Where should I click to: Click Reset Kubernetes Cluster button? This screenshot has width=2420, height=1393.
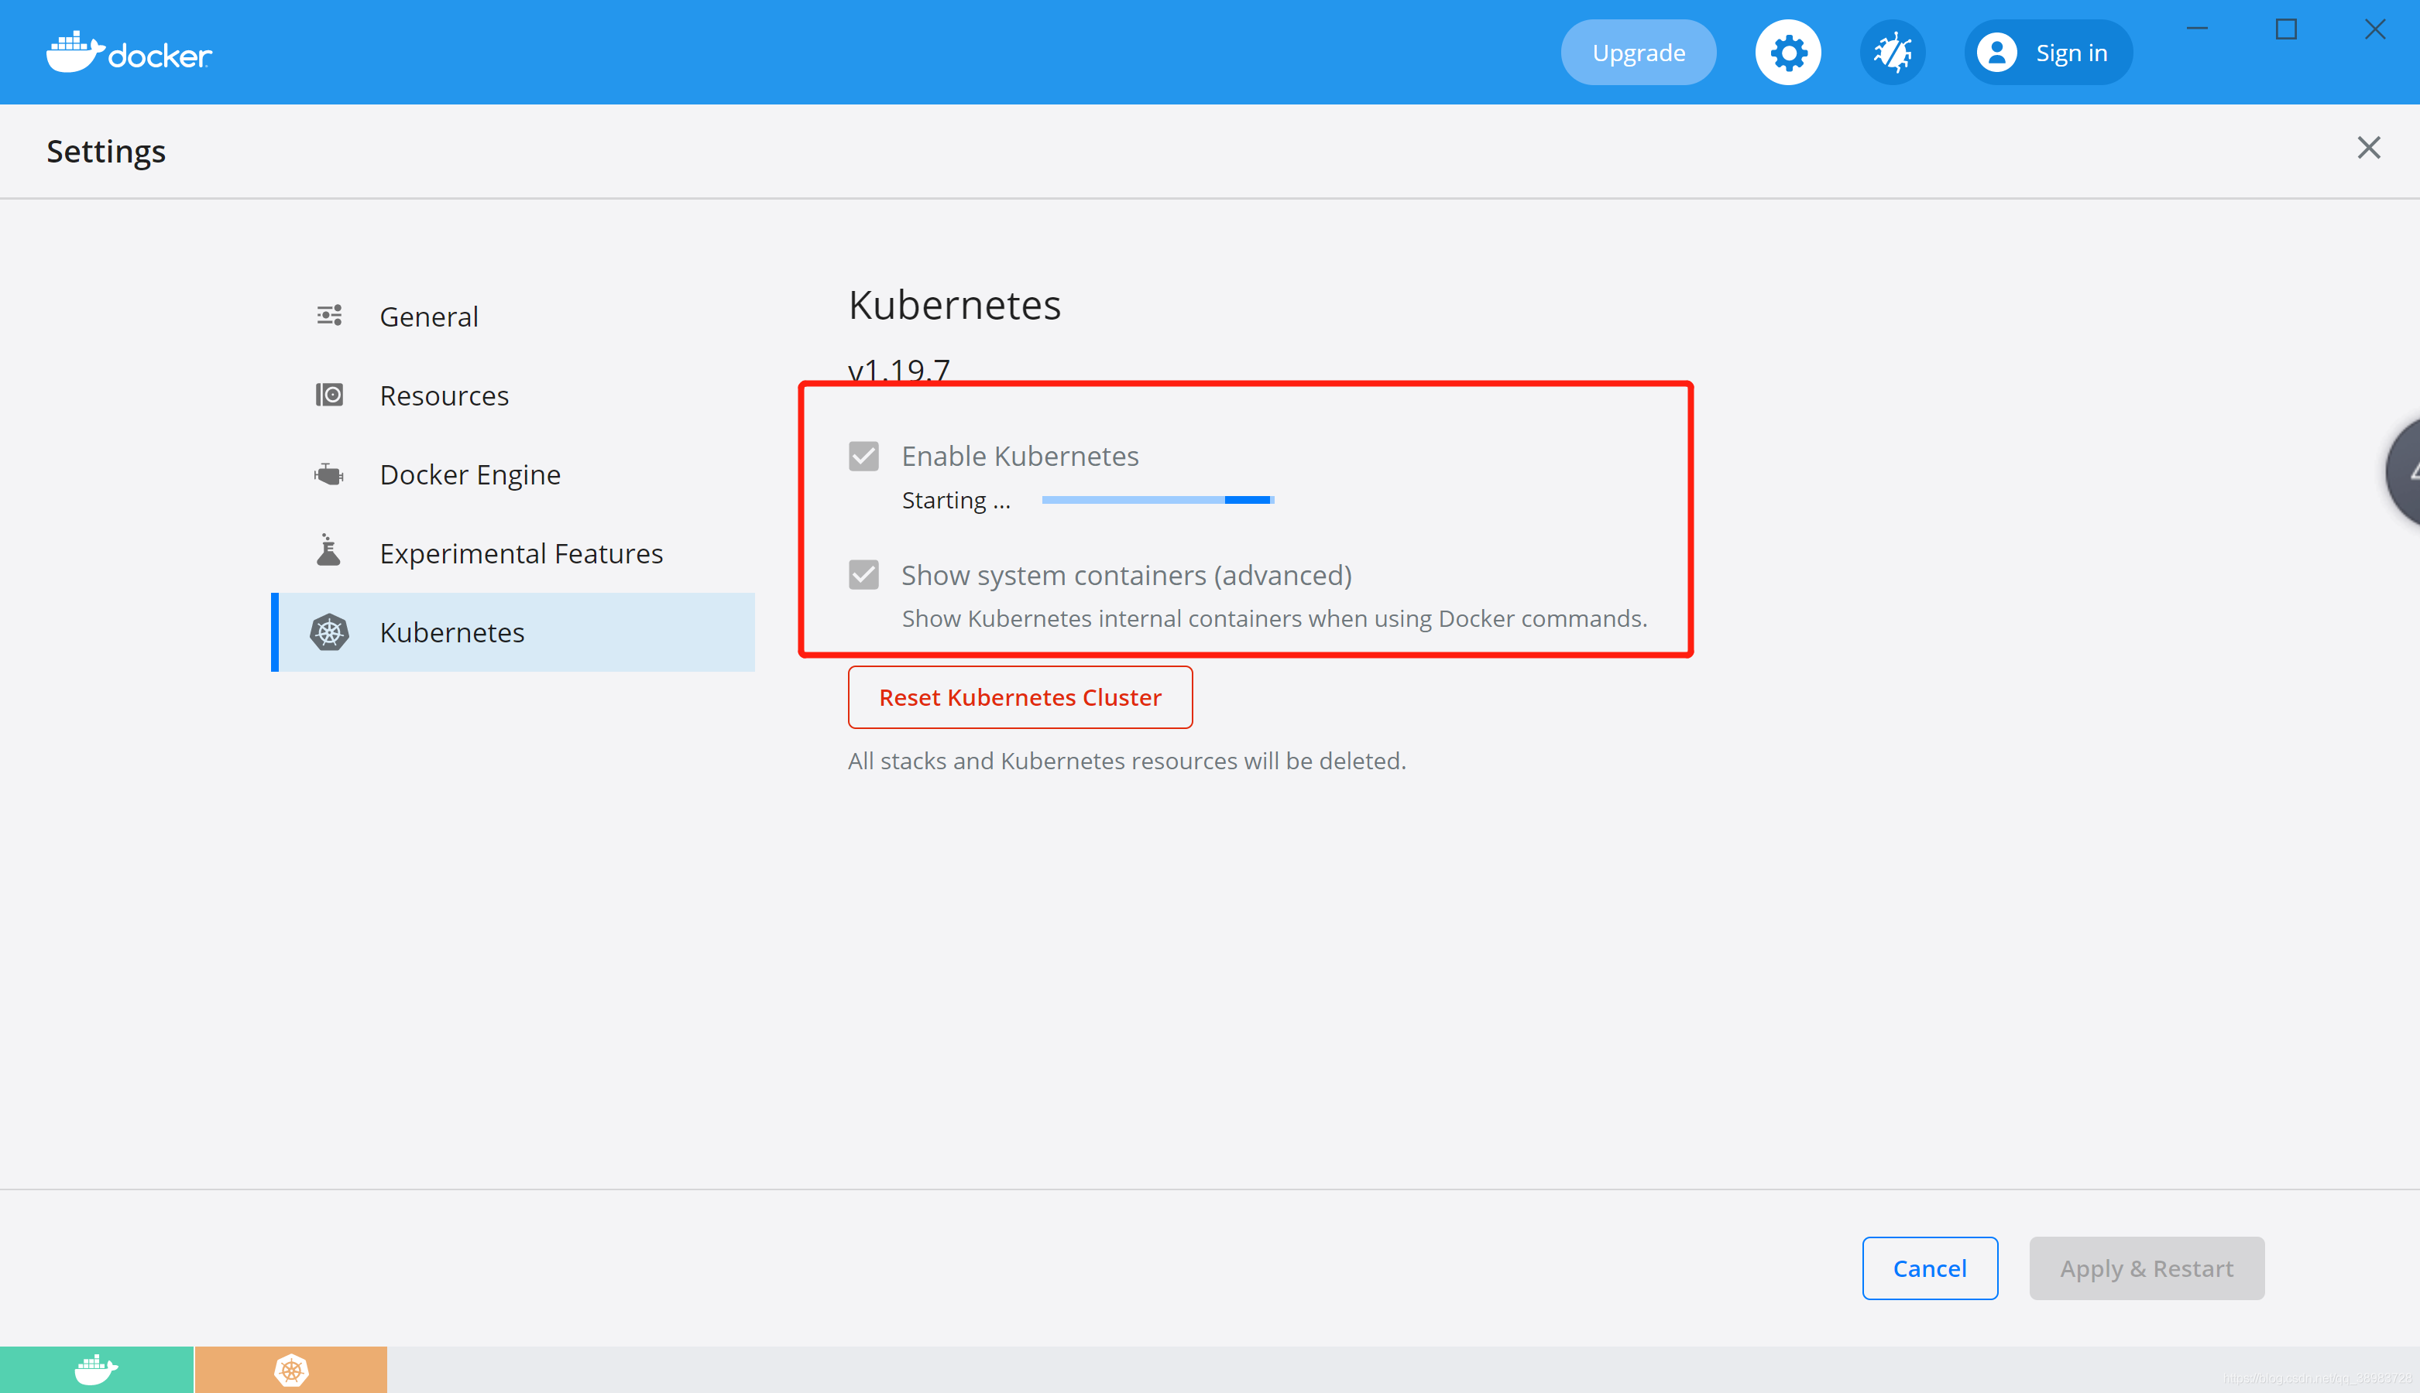coord(1021,697)
